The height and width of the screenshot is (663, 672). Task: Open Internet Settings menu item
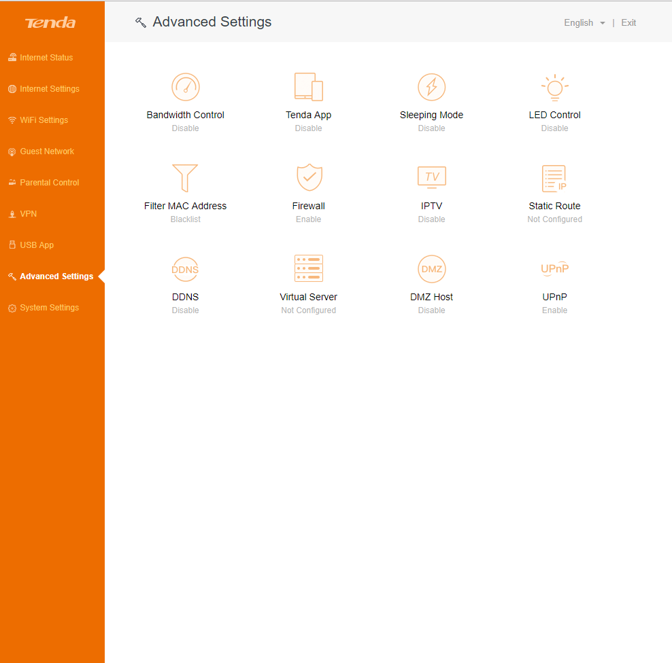pos(50,88)
